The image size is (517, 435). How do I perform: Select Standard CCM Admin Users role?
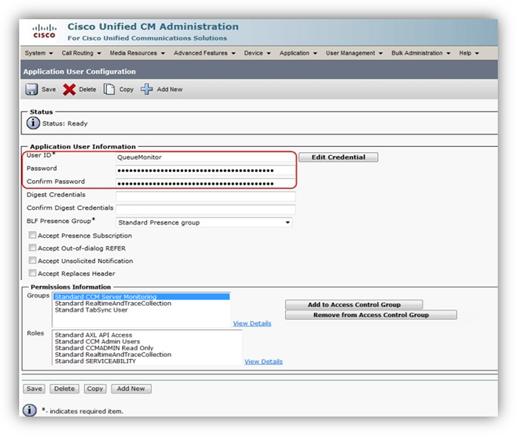97,341
